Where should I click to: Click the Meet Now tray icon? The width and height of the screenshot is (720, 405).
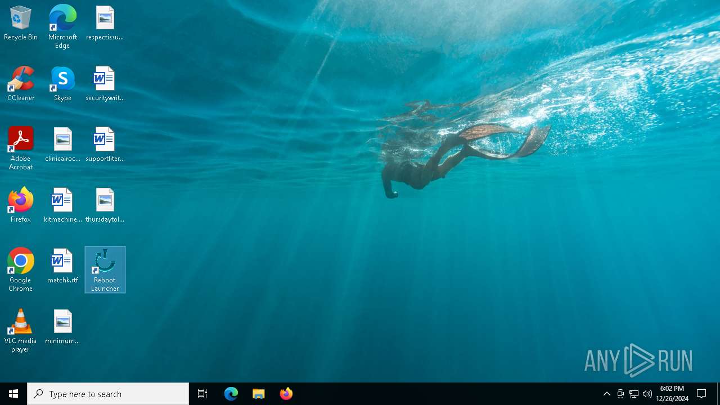(620, 394)
